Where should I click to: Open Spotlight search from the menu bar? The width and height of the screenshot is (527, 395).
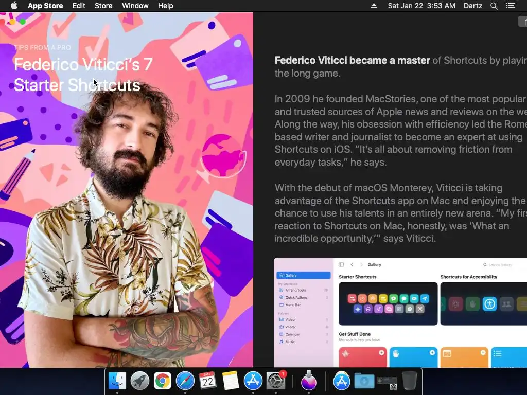point(494,6)
